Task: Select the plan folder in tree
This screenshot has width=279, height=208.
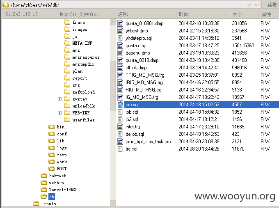Action: [x=78, y=71]
